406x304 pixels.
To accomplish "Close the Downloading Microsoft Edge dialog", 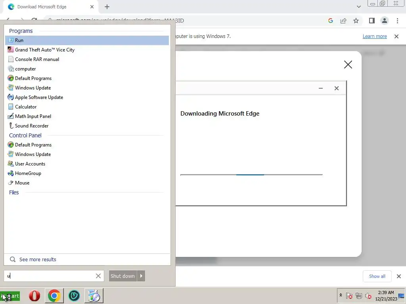I will pyautogui.click(x=336, y=88).
